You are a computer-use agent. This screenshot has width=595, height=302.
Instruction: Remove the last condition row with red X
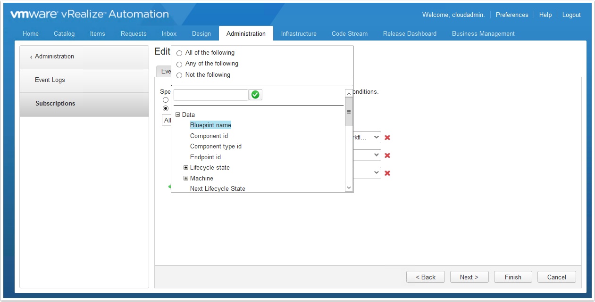click(x=387, y=173)
